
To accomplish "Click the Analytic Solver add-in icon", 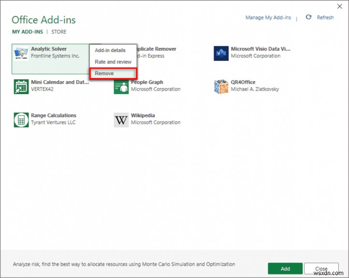I will point(21,54).
